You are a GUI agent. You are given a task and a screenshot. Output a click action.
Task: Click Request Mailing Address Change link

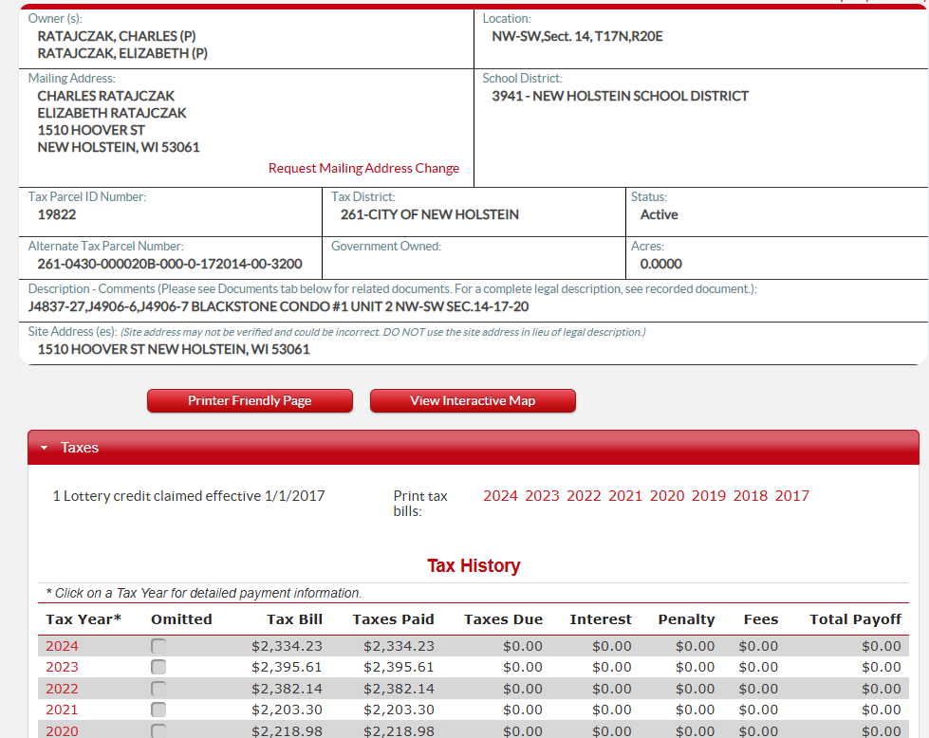point(363,168)
